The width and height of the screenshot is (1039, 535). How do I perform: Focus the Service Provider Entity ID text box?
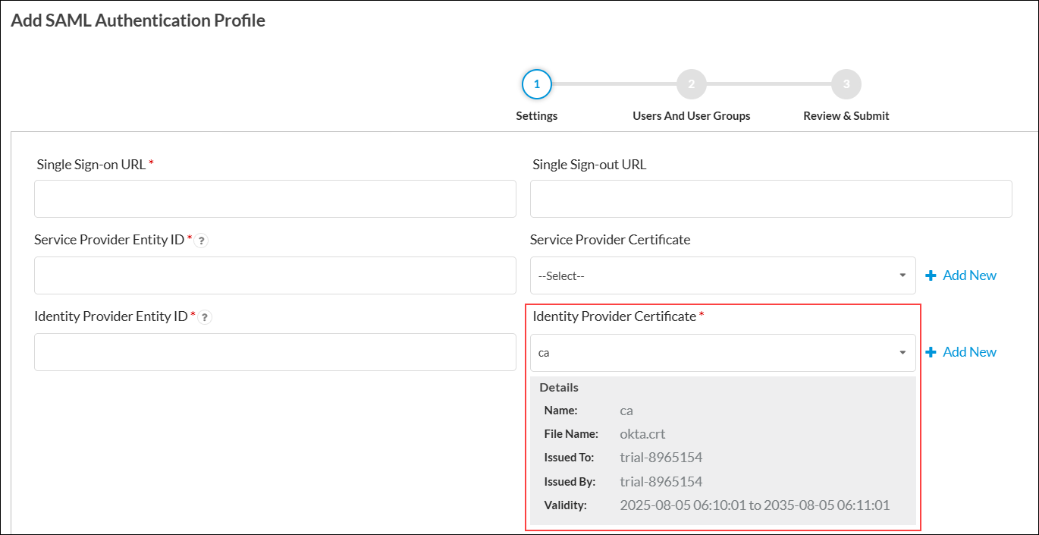pyautogui.click(x=275, y=275)
